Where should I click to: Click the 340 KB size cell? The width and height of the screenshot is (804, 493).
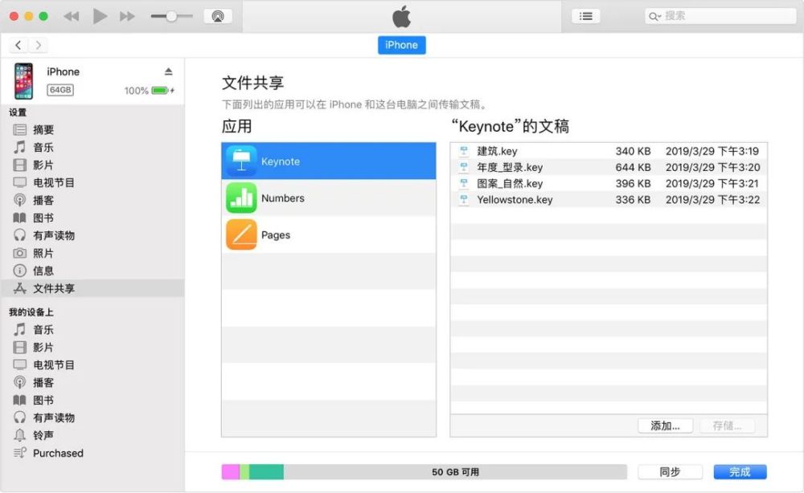[633, 151]
